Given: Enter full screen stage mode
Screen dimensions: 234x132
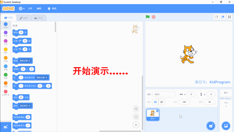Looking at the screenshot, I should point(230,17).
